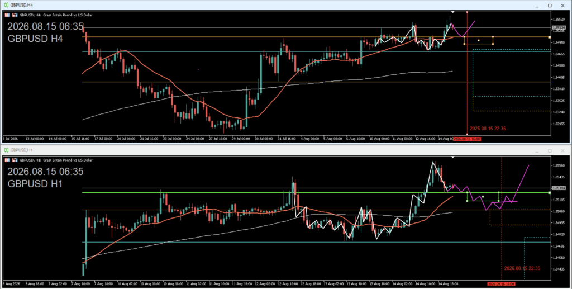
Task: Maximize the GBPUSD,H1 chart window
Action: (x=550, y=151)
